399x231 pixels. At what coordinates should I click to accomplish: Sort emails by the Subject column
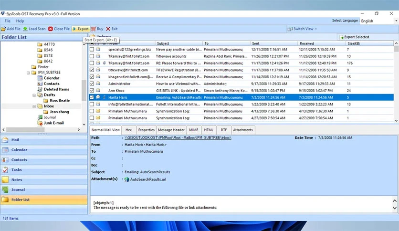(178, 43)
